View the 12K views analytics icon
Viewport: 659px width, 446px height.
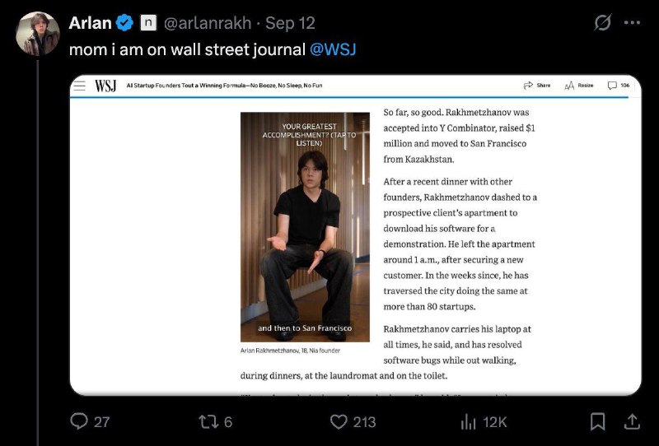(469, 421)
